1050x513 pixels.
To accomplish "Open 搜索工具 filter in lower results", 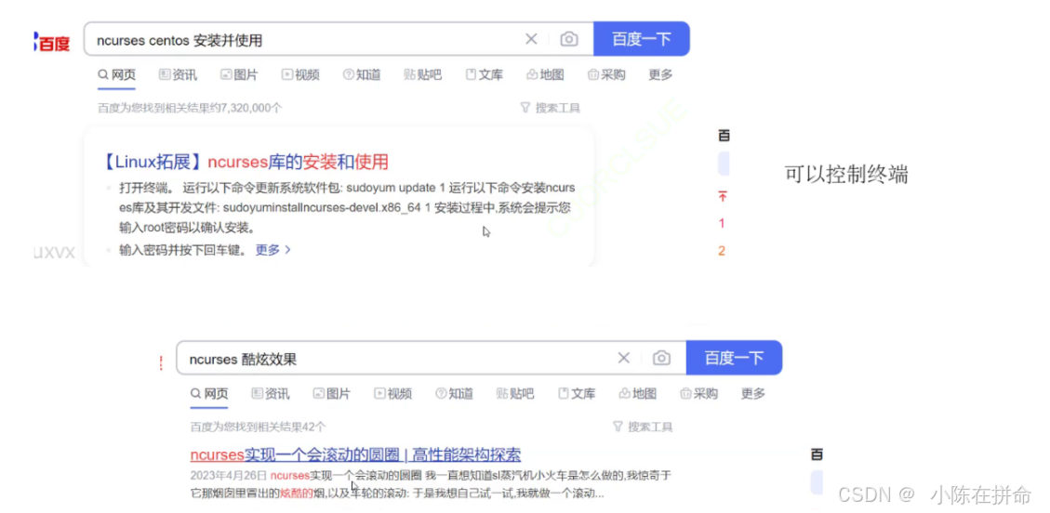I will click(x=643, y=427).
